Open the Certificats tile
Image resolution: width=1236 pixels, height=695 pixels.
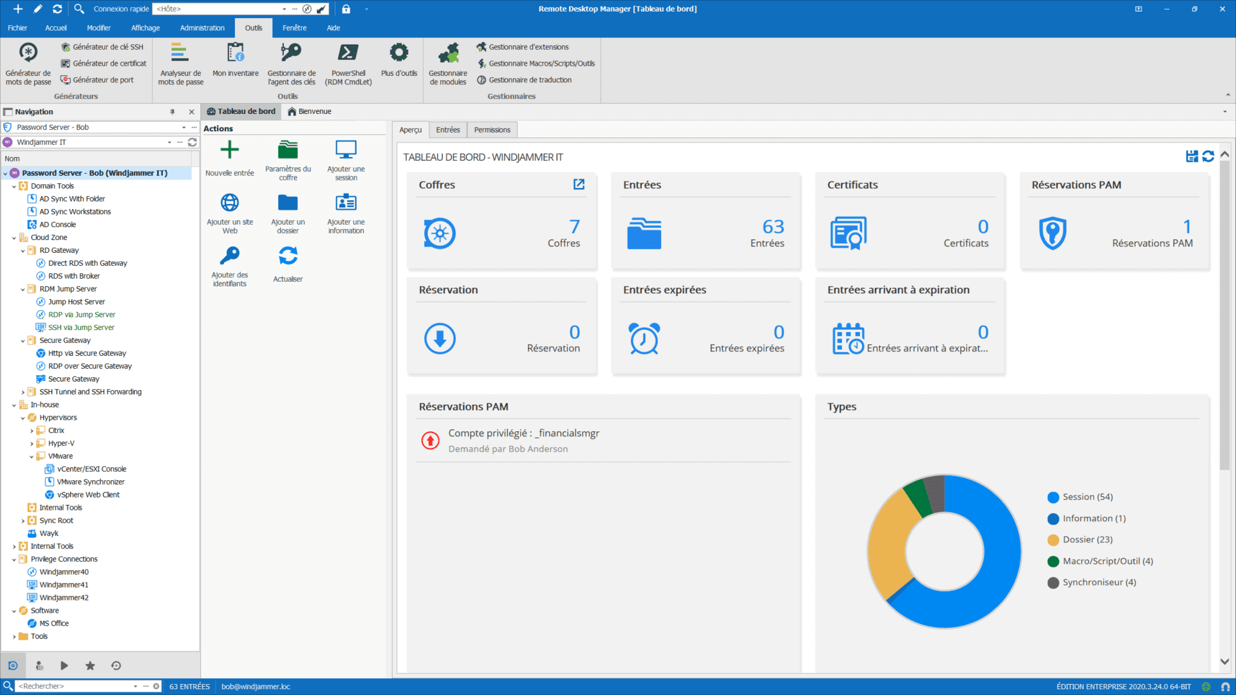(x=910, y=221)
